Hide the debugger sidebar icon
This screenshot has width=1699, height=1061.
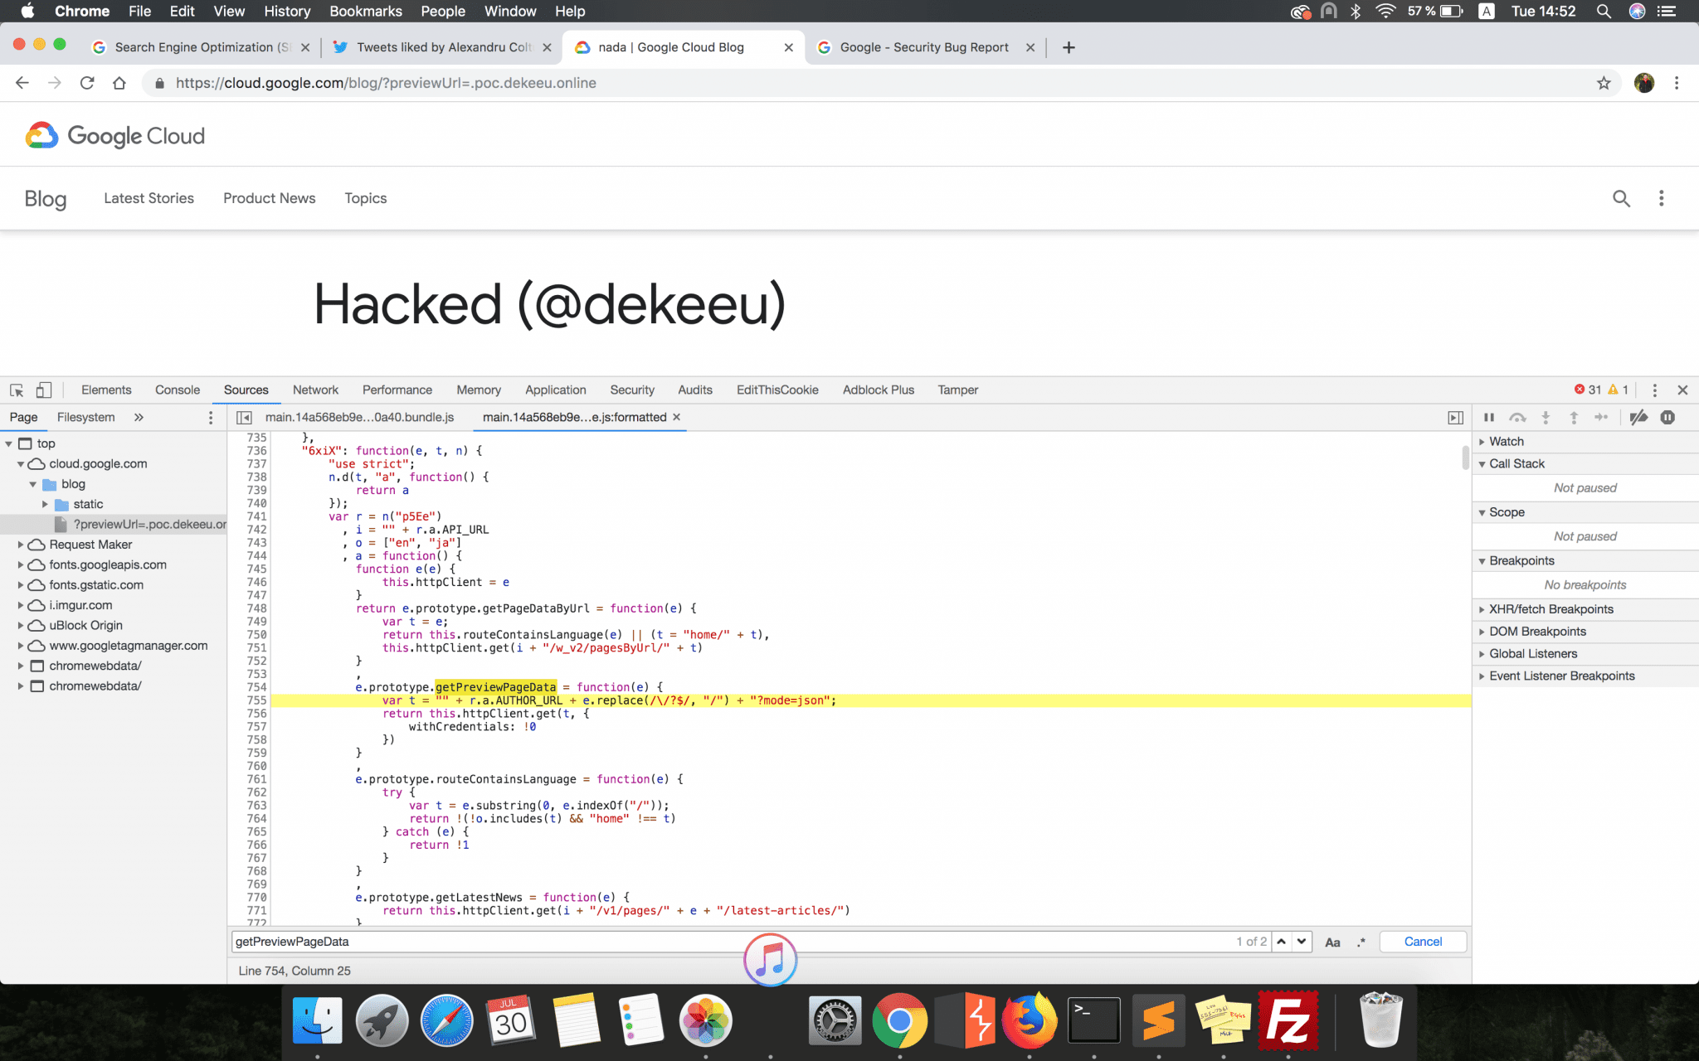pos(1455,417)
